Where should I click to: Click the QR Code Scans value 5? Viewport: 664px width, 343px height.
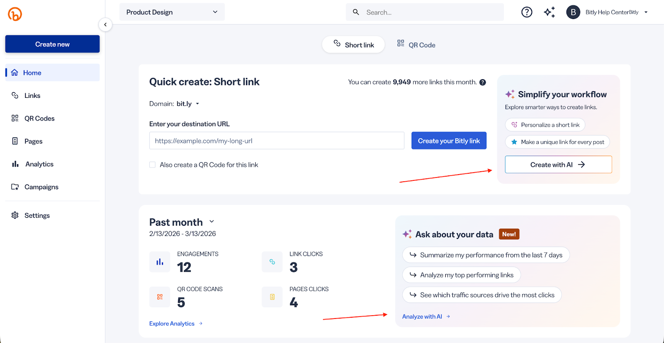pos(181,303)
